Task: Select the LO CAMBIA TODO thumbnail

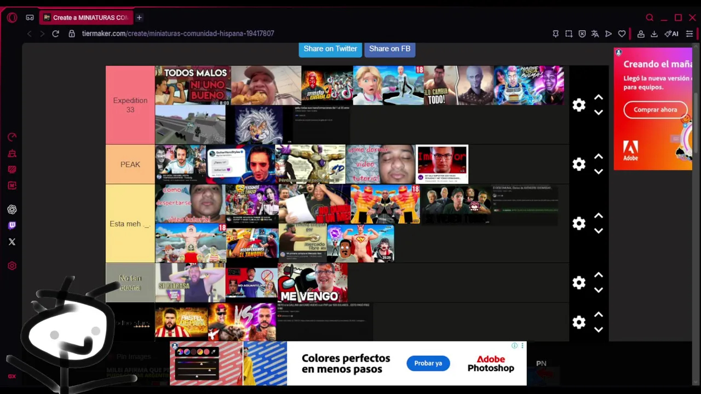Action: [x=458, y=85]
